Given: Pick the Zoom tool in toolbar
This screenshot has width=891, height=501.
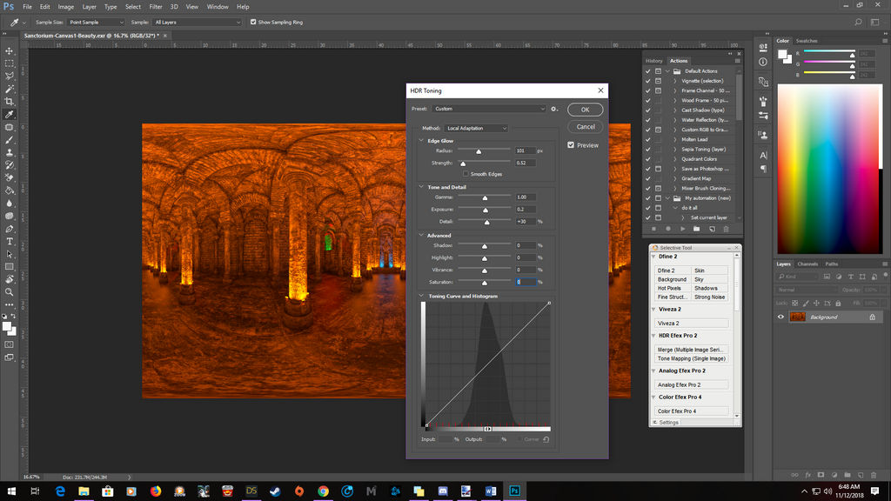Looking at the screenshot, I should point(10,292).
